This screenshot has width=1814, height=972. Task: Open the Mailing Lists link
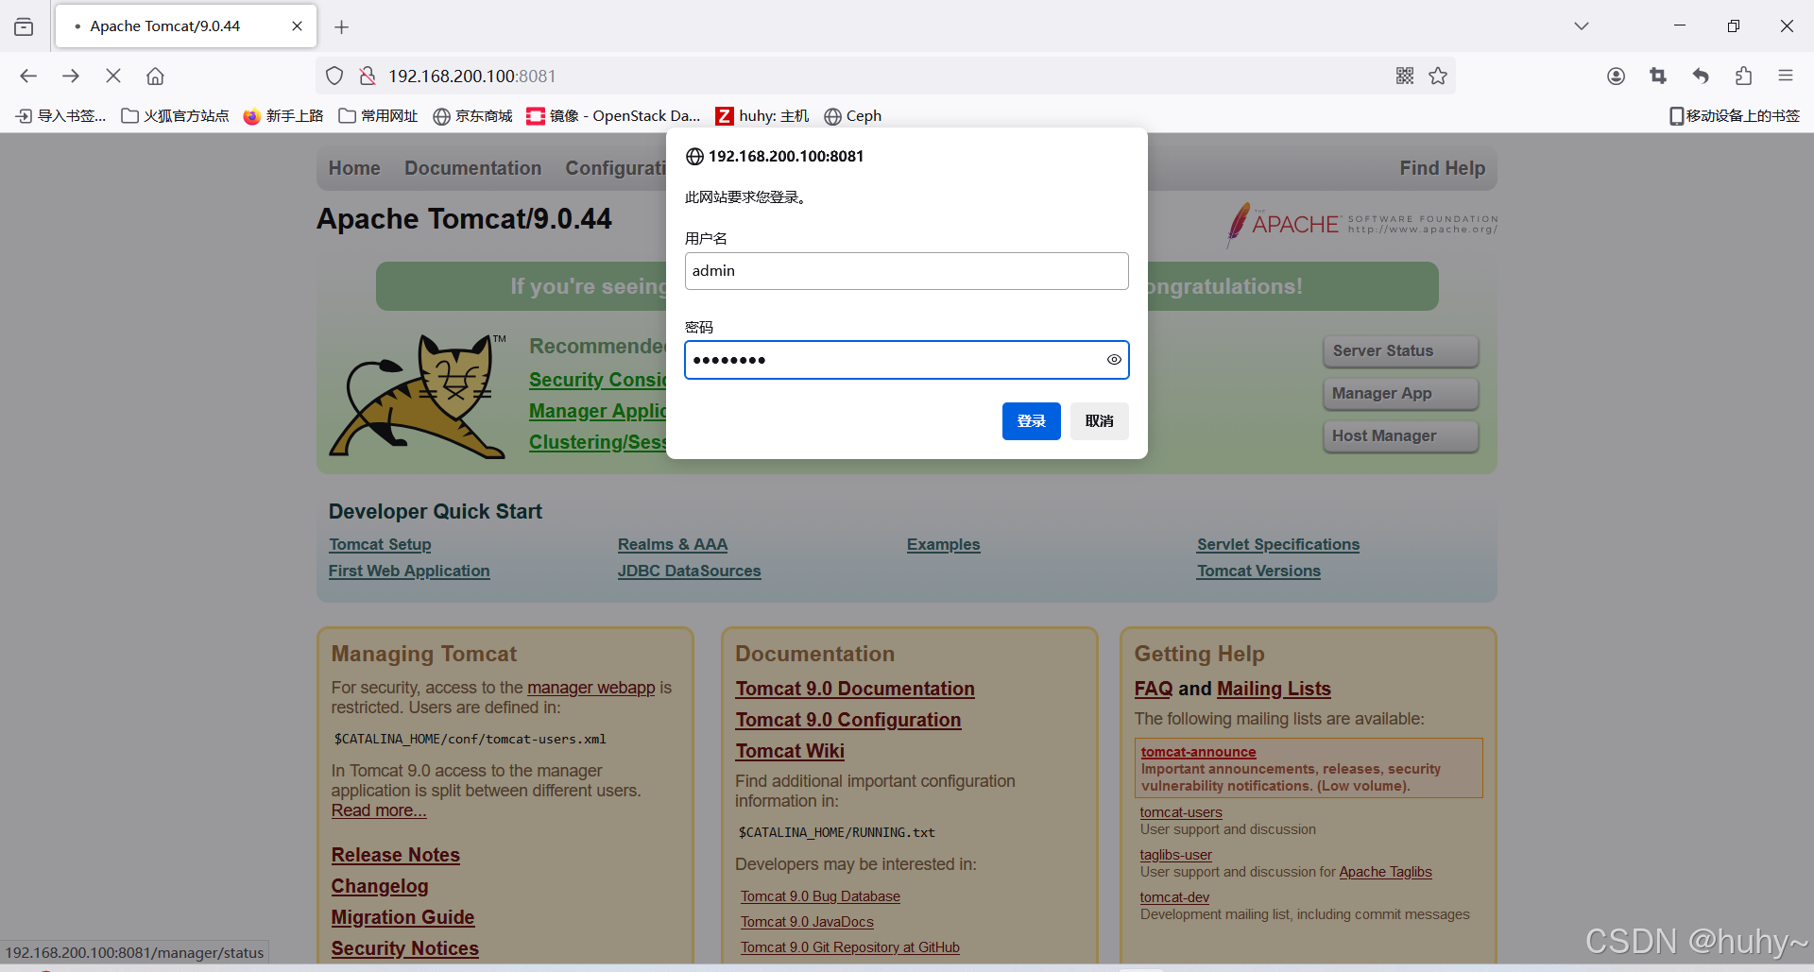coord(1274,689)
